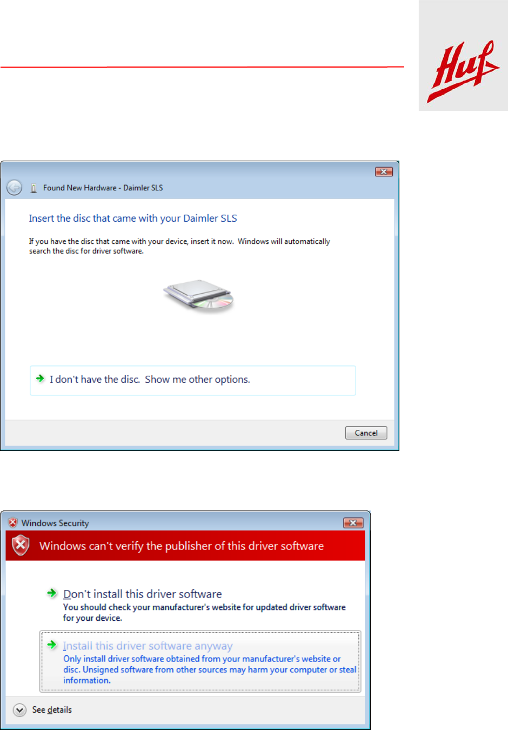Click the red warning banner text
This screenshot has height=730, width=508.
point(182,546)
